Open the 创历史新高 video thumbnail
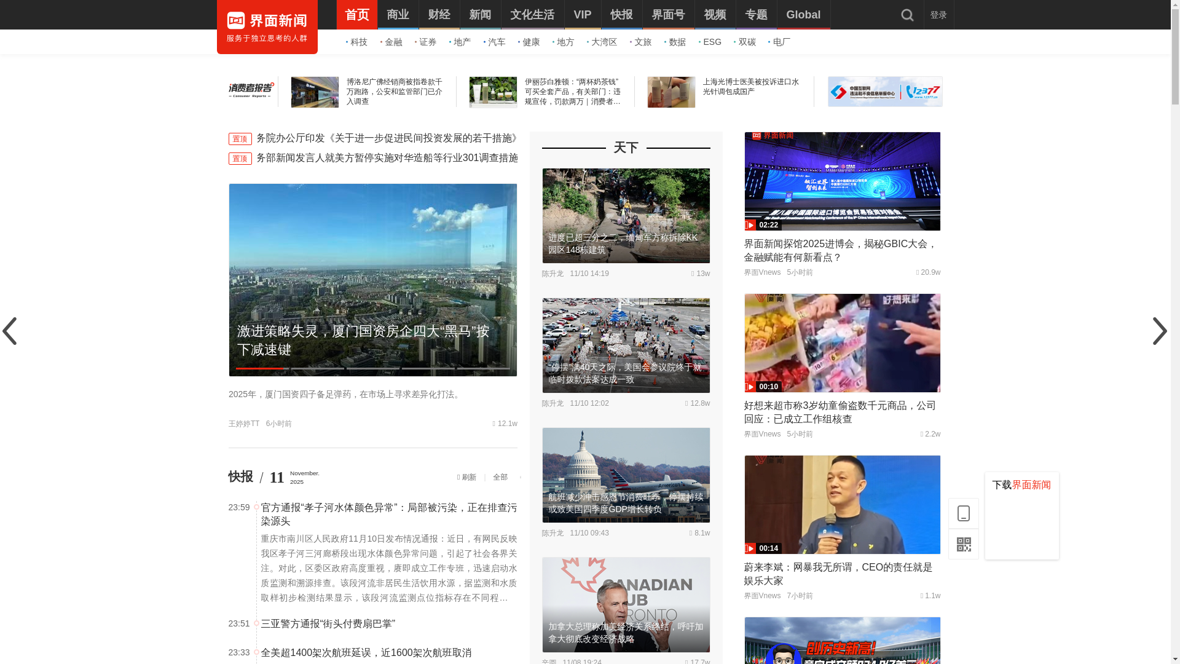 [843, 641]
